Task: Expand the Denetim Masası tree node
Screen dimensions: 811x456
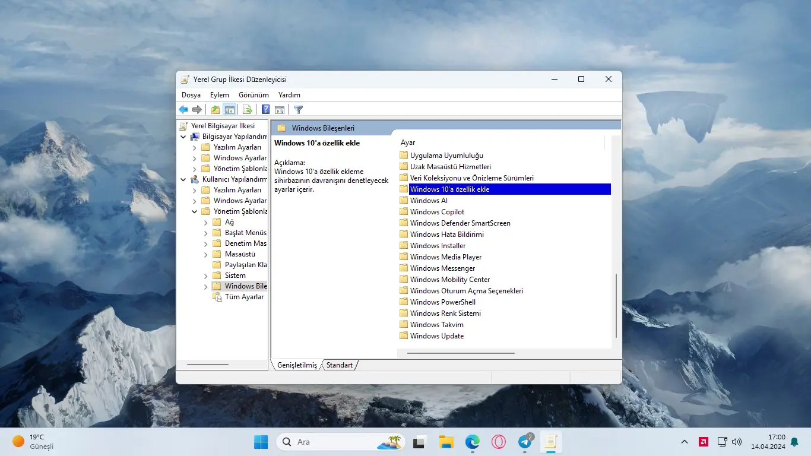Action: coord(206,243)
